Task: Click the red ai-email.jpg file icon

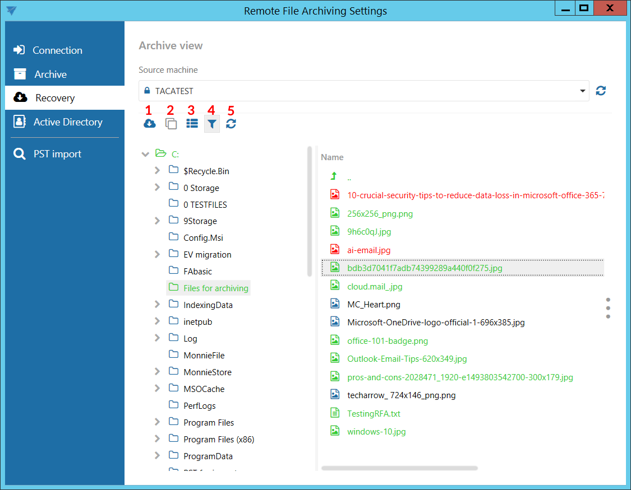Action: point(334,250)
